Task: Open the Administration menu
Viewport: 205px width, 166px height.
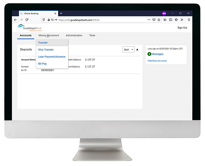Action: 74,35
